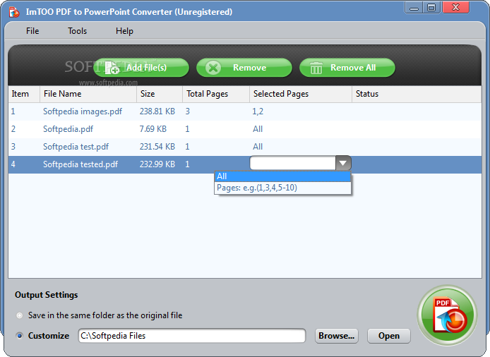Viewport: 490px width, 357px height.
Task: Click total pages '3' for Softpedia images.pdf
Action: click(188, 111)
